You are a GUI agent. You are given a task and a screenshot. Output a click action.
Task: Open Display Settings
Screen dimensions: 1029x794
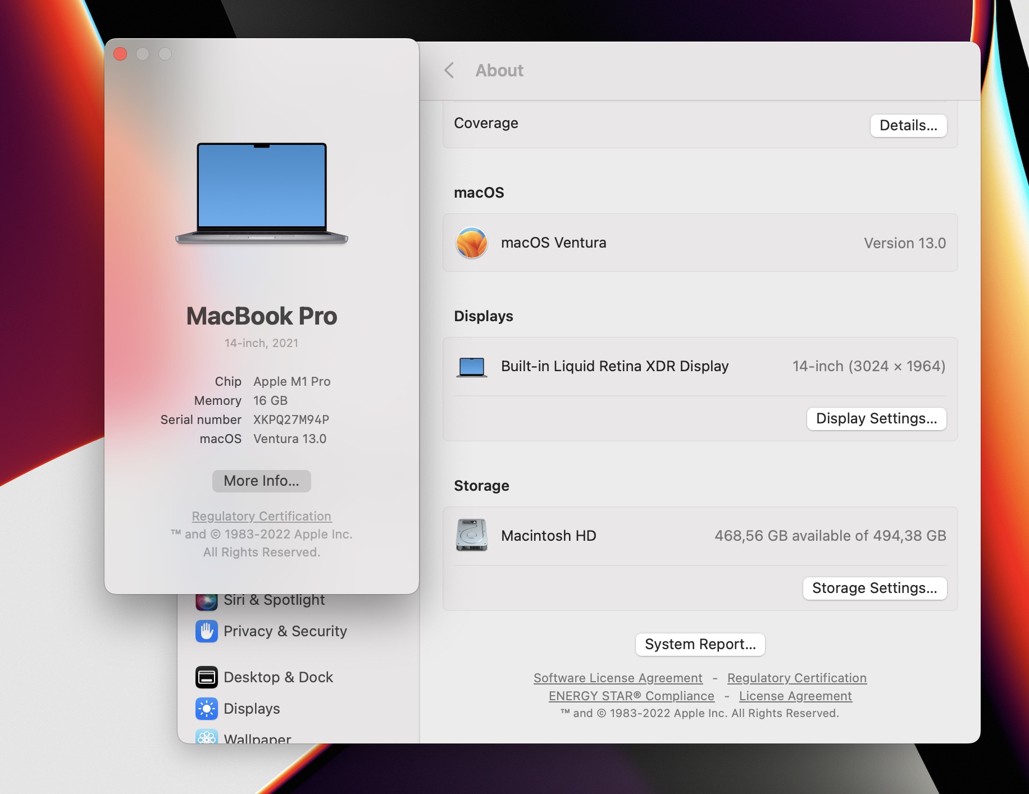click(876, 419)
